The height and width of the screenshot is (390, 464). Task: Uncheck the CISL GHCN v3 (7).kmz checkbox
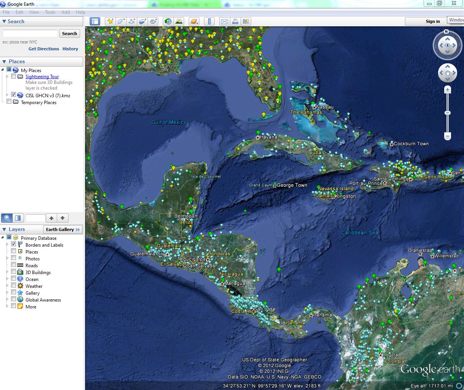coord(14,95)
